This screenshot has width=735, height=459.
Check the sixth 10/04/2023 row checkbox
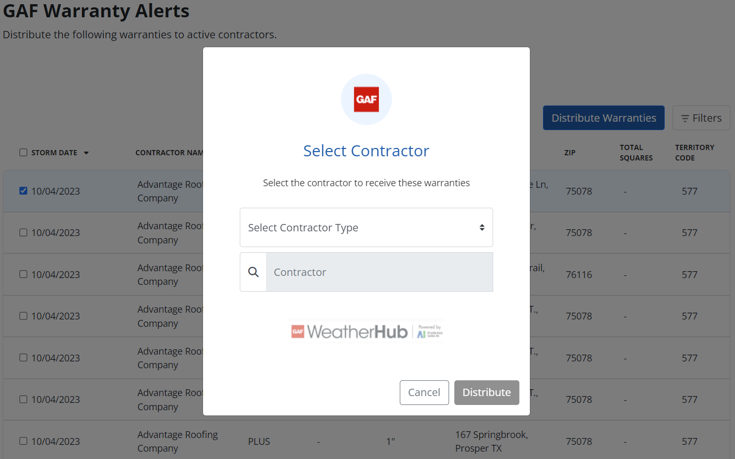click(x=23, y=399)
